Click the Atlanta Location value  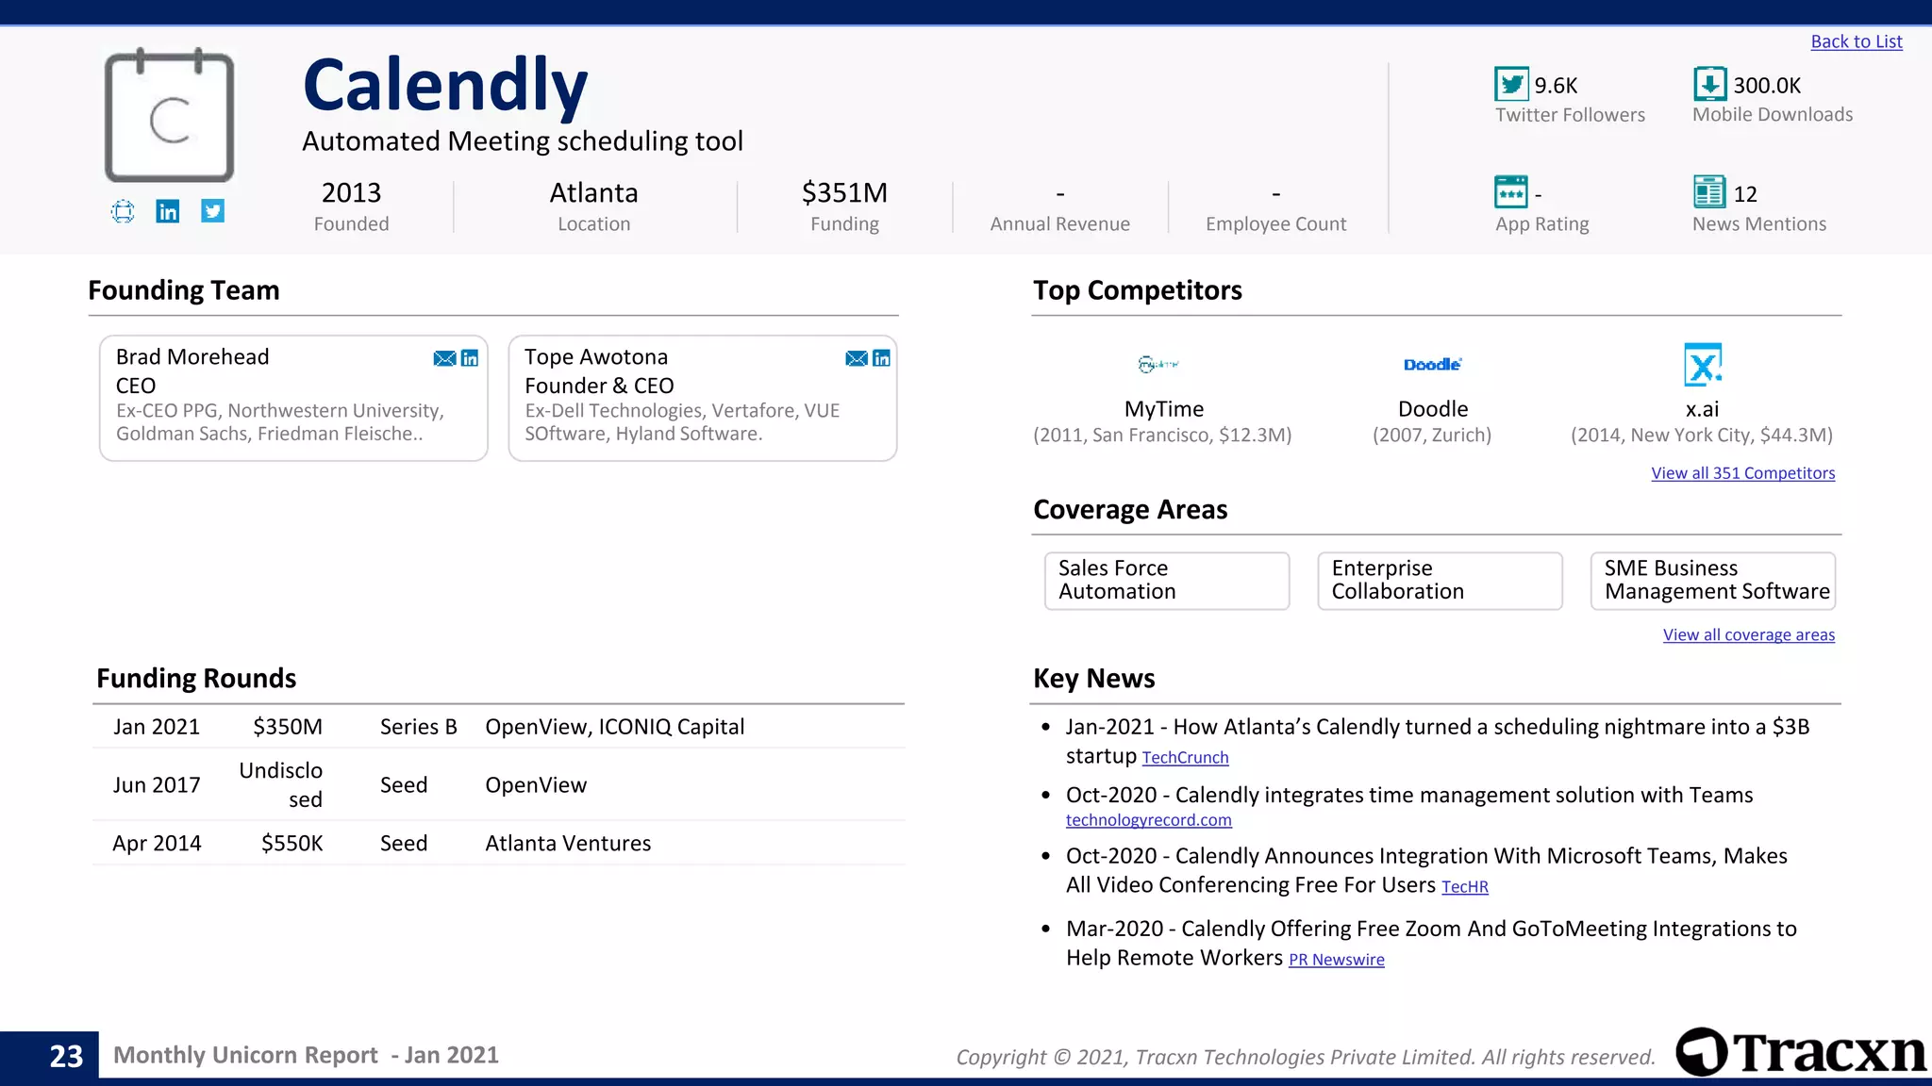coord(593,193)
